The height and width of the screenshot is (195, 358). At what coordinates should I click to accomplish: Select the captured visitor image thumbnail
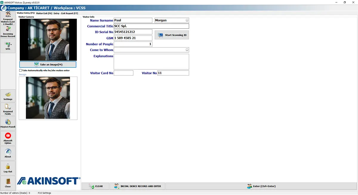coord(48,98)
